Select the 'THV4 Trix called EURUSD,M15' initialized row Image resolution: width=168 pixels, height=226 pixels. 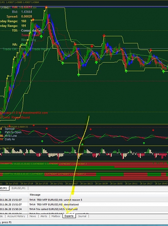pos(84,209)
